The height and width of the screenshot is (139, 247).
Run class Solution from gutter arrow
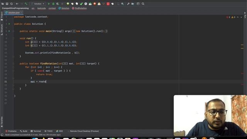(9, 24)
